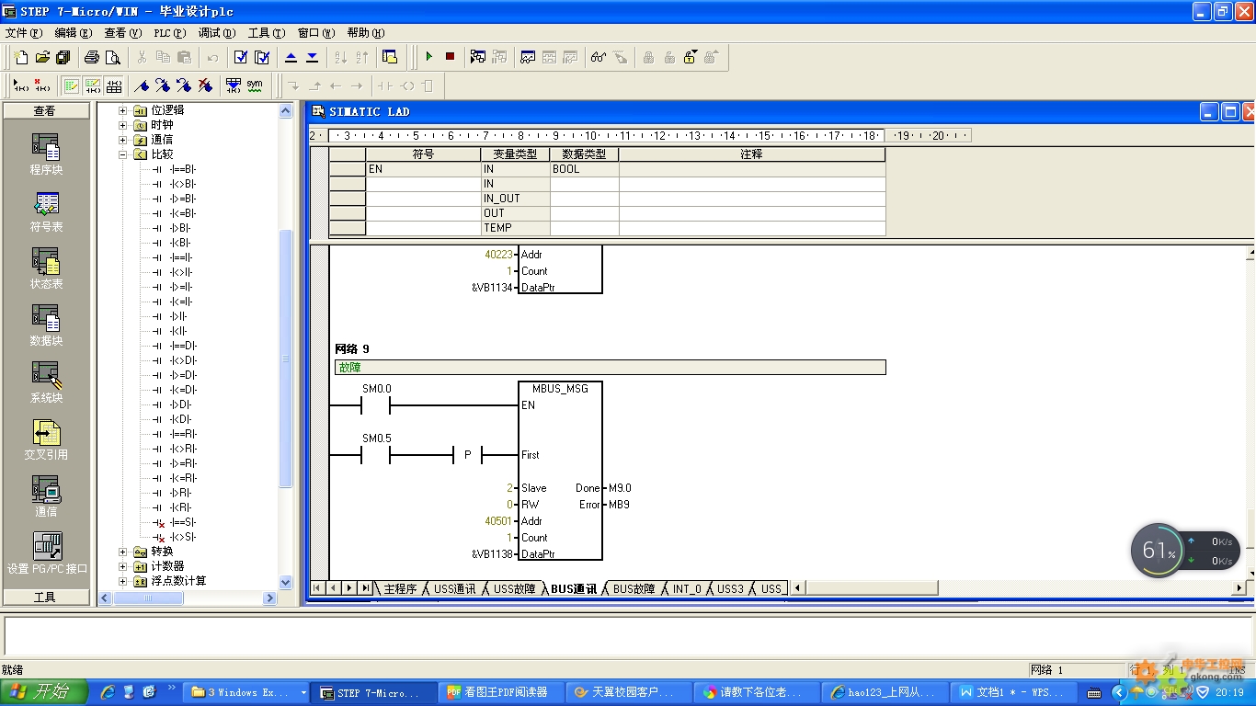Click the chart status glasses icon
The height and width of the screenshot is (706, 1256).
(598, 57)
